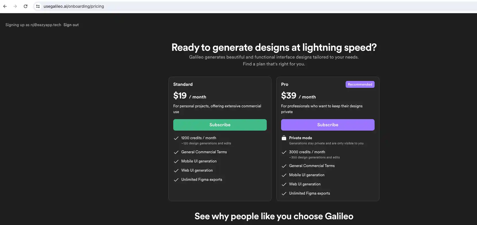Image resolution: width=477 pixels, height=225 pixels.
Task: Click the checkmark next to 1200 credits / month
Action: click(x=176, y=138)
